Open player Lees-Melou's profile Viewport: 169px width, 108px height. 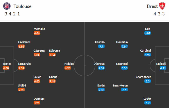coord(120,85)
